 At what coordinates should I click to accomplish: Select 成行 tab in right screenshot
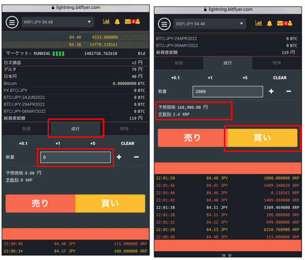coord(228,63)
